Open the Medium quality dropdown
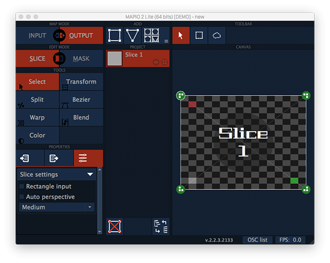This screenshot has width=330, height=263. click(x=57, y=207)
